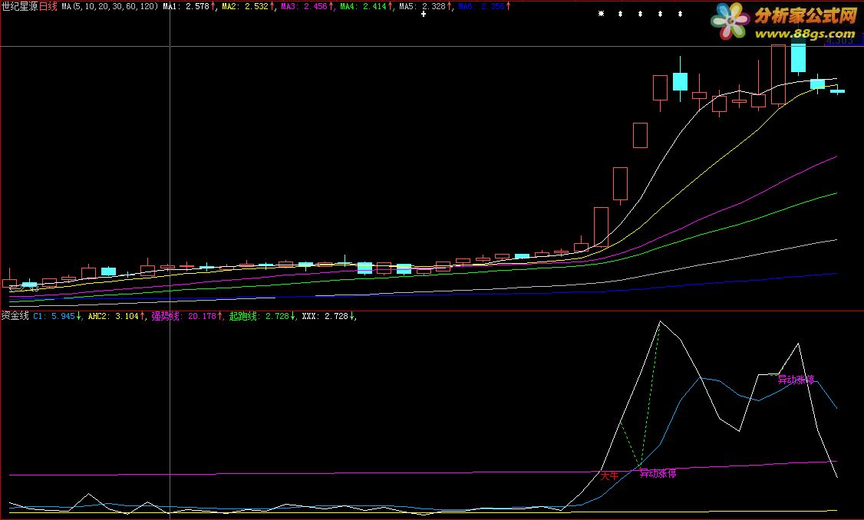Screen dimensions: 864x520
Task: Click the MA1: 2.578 readout
Action: click(186, 7)
